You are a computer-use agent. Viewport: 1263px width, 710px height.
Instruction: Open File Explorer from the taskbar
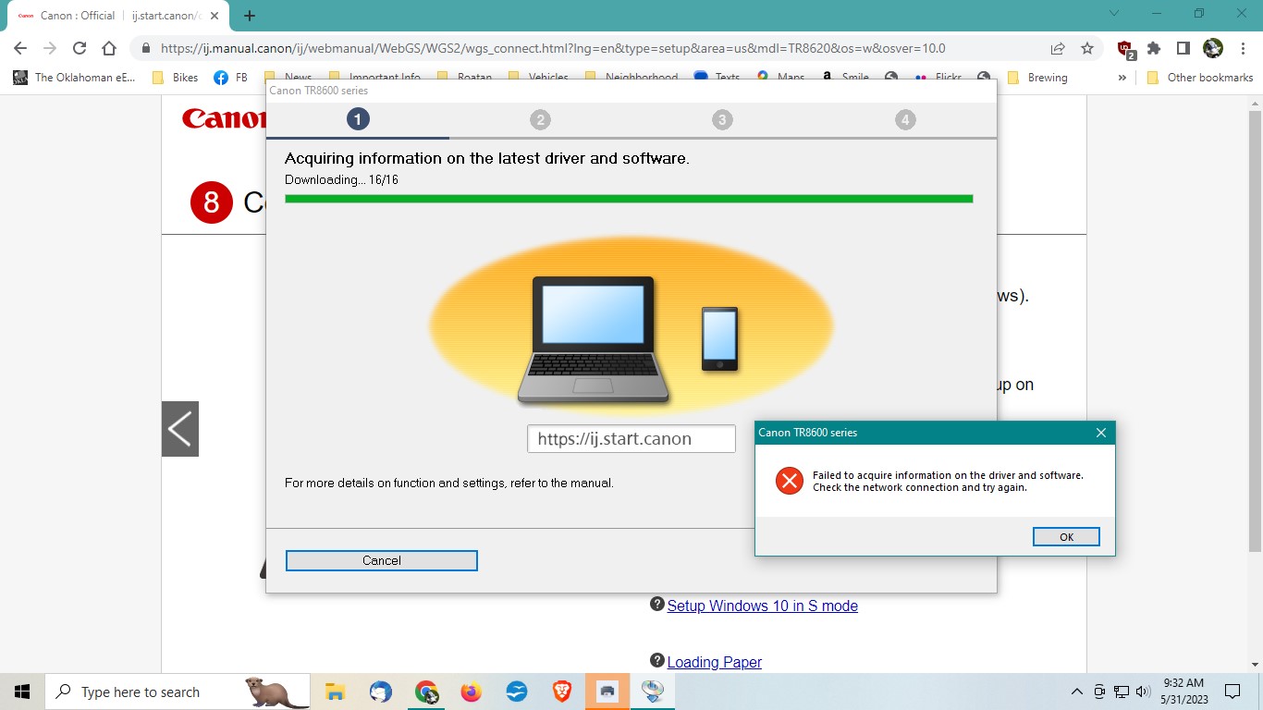pos(335,692)
